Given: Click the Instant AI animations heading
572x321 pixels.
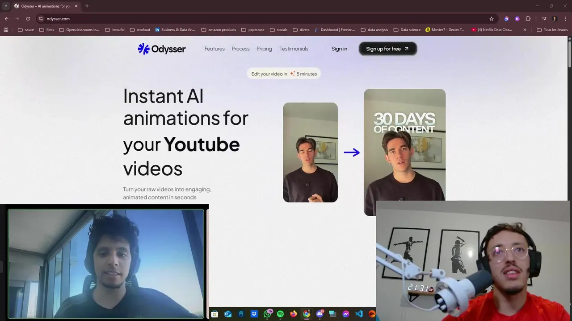Looking at the screenshot, I should coord(185,132).
